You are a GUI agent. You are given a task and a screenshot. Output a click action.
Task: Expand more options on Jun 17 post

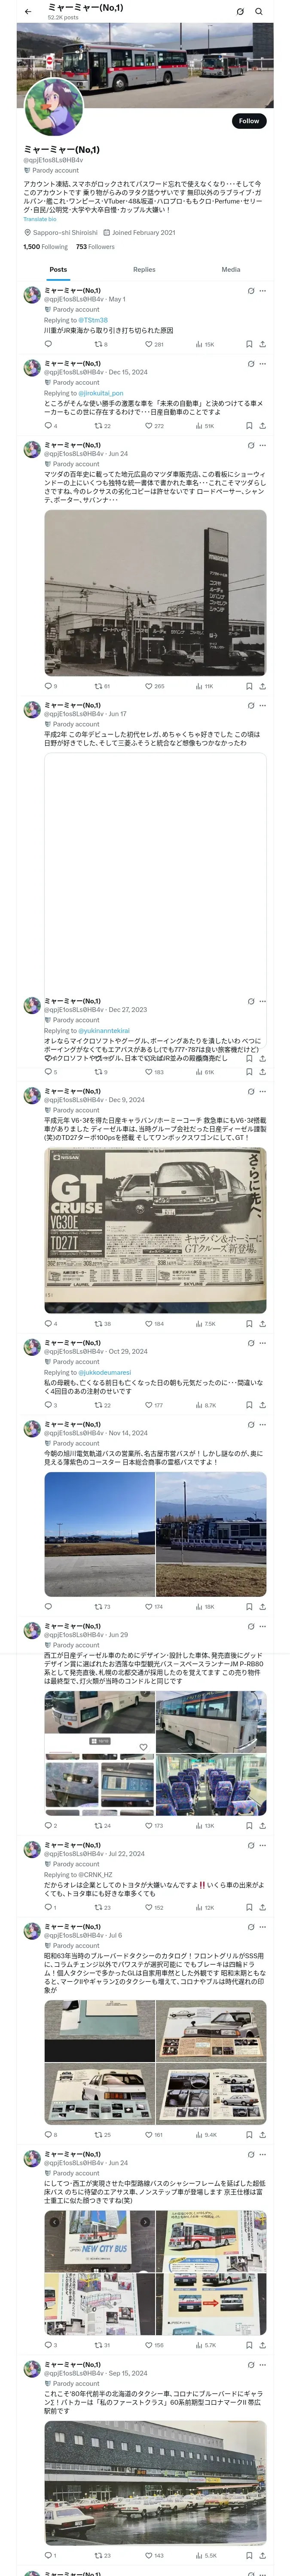[x=263, y=705]
